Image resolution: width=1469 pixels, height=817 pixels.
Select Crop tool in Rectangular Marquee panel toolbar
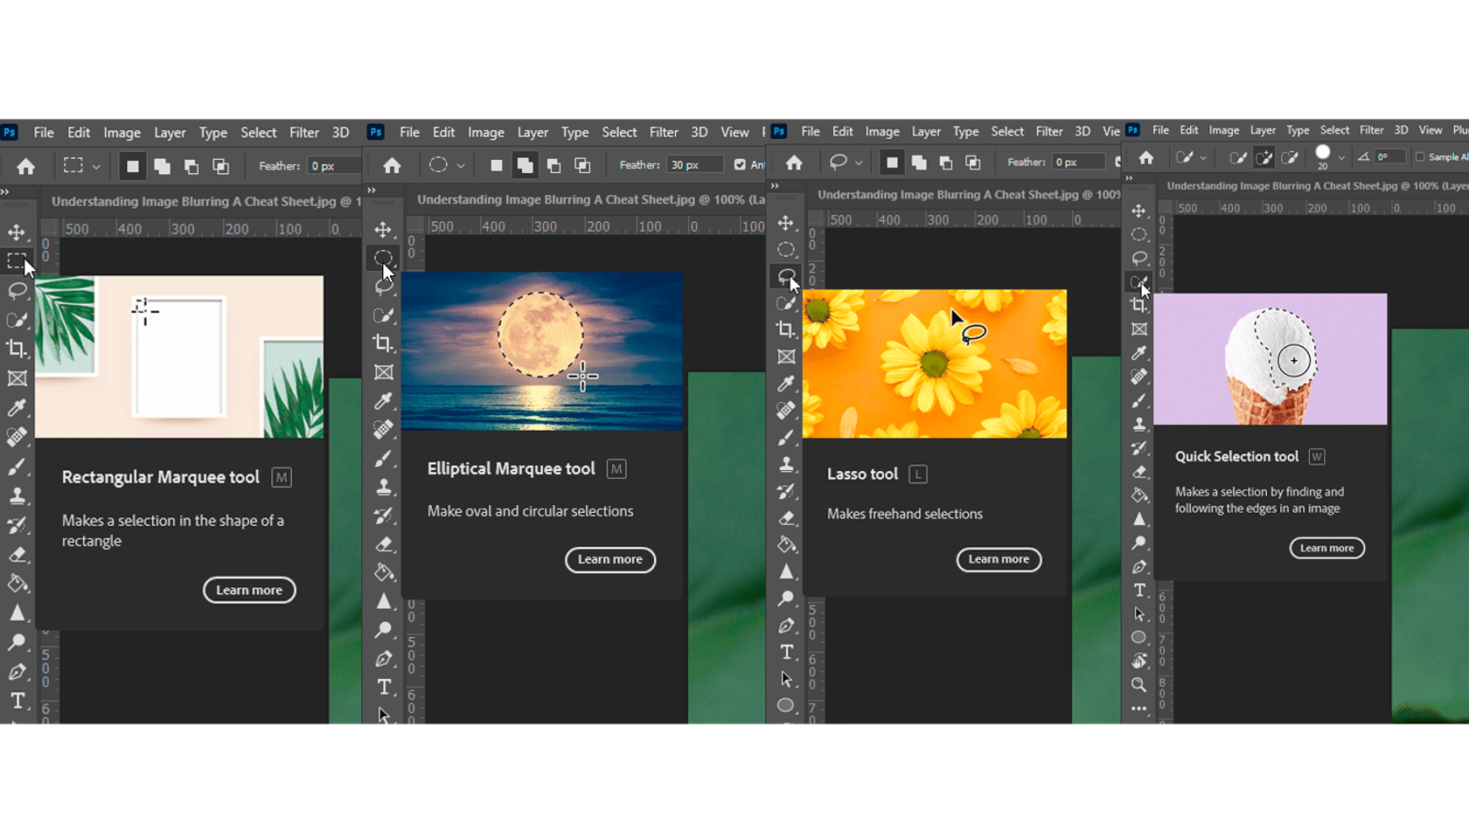point(17,349)
